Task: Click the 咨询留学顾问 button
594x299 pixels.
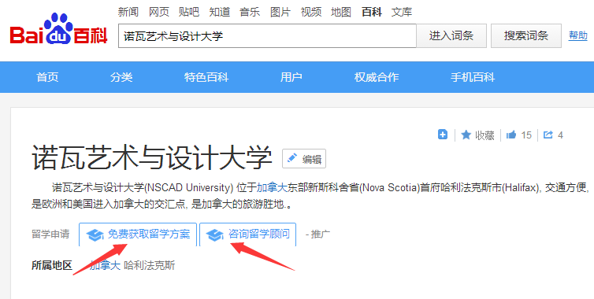Action: point(247,234)
